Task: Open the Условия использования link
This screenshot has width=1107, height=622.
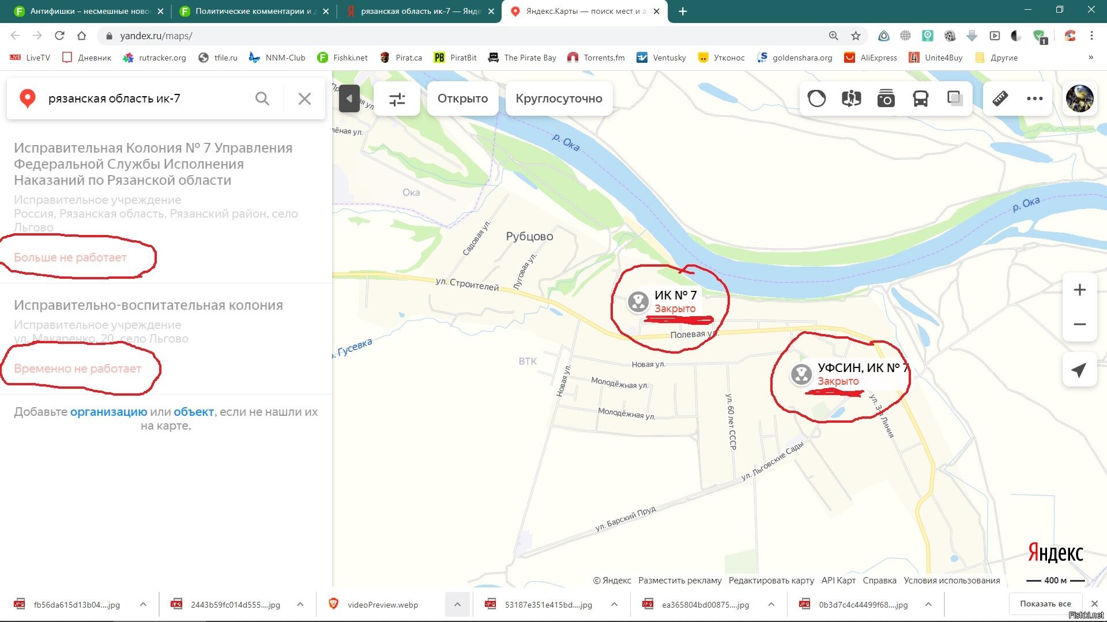Action: 951,581
